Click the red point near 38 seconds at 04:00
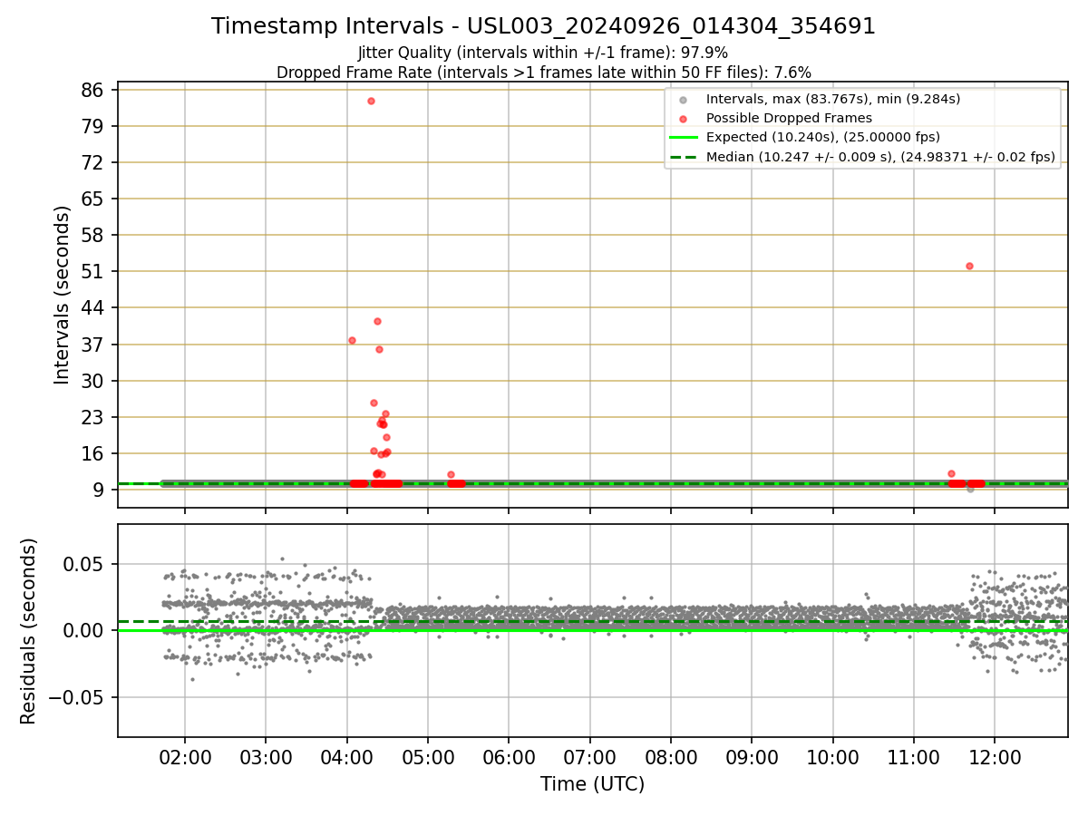1088x816 pixels. [x=352, y=340]
